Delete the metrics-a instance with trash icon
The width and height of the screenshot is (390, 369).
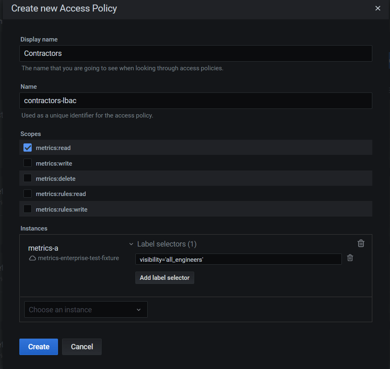click(361, 243)
